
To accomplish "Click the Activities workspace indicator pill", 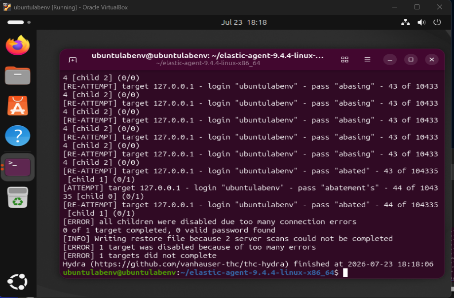I will [x=19, y=22].
